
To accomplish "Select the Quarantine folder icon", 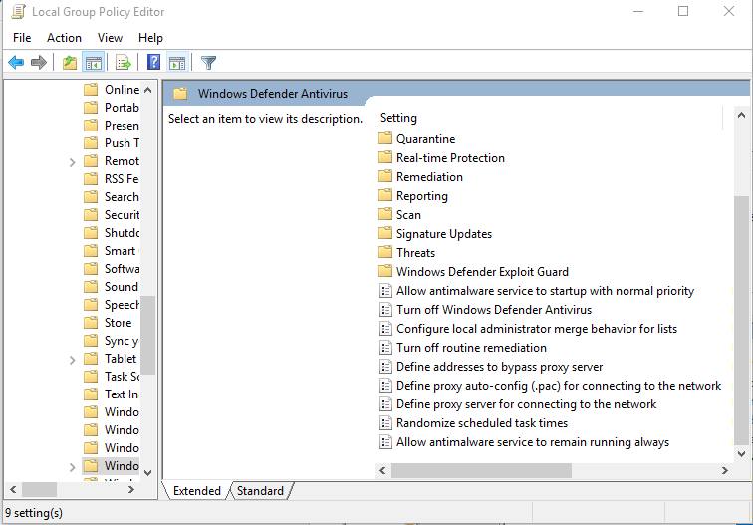I will [385, 138].
